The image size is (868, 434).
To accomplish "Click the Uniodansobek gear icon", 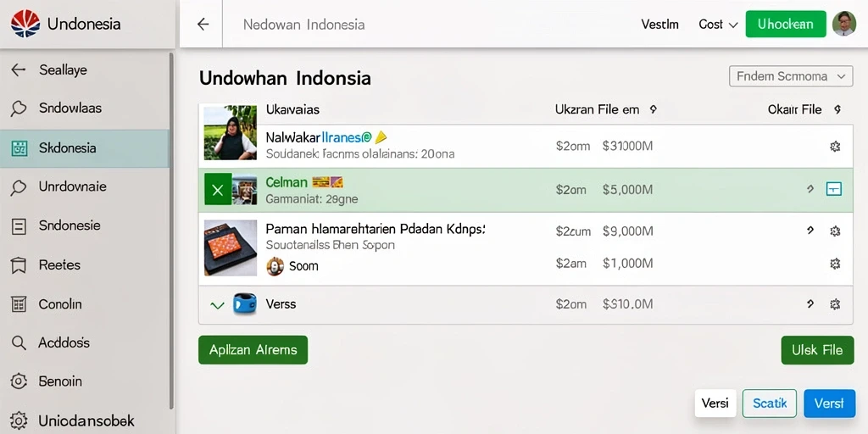I will coord(19,420).
